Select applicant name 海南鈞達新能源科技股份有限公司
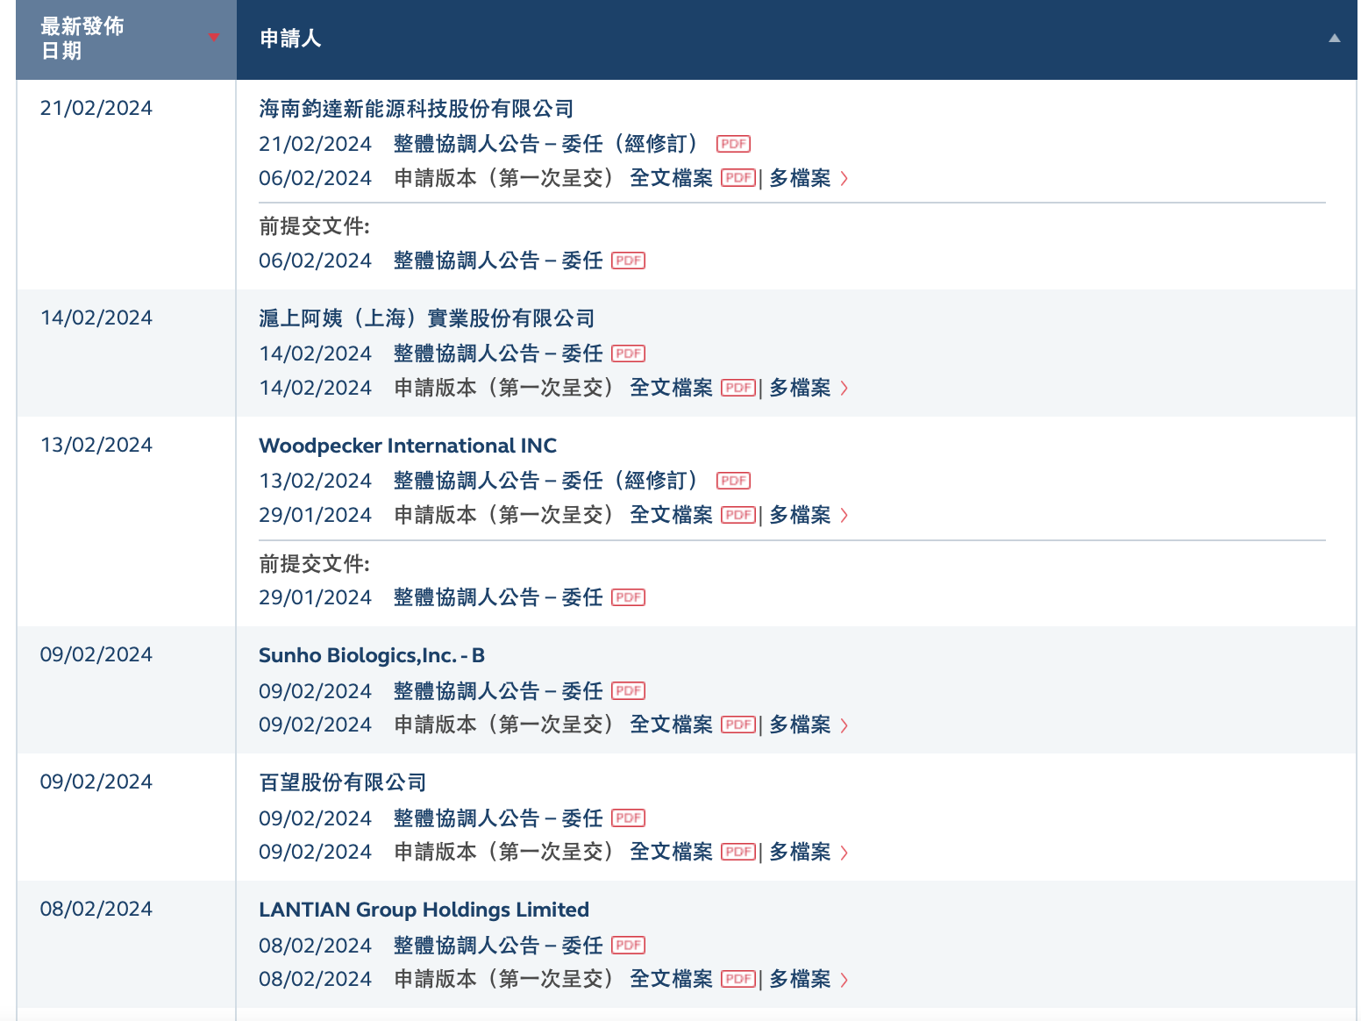This screenshot has width=1361, height=1021. (x=417, y=109)
